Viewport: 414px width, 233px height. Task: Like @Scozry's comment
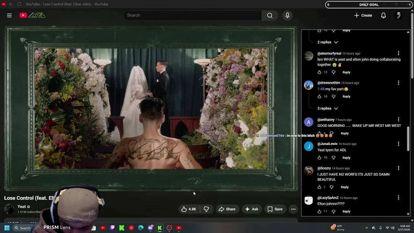pyautogui.click(x=319, y=187)
